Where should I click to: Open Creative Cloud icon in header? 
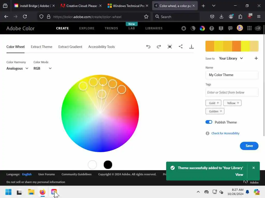point(258,28)
